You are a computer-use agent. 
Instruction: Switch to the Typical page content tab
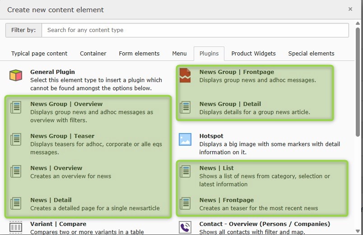click(x=39, y=53)
